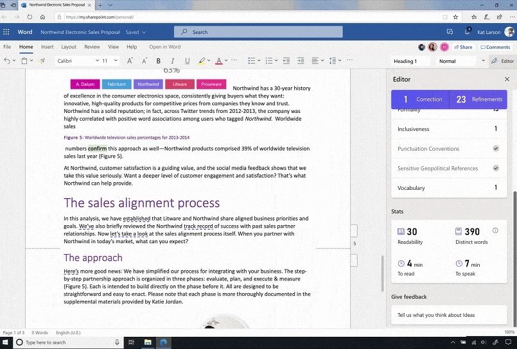The image size is (517, 349).
Task: Select the format painter tool
Action: (x=42, y=61)
